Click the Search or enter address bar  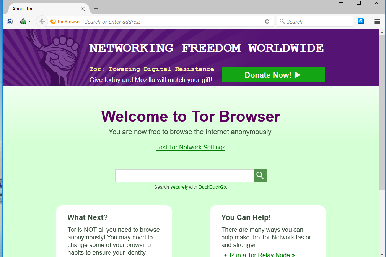click(172, 22)
